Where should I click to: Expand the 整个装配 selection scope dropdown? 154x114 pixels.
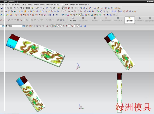(24, 26)
